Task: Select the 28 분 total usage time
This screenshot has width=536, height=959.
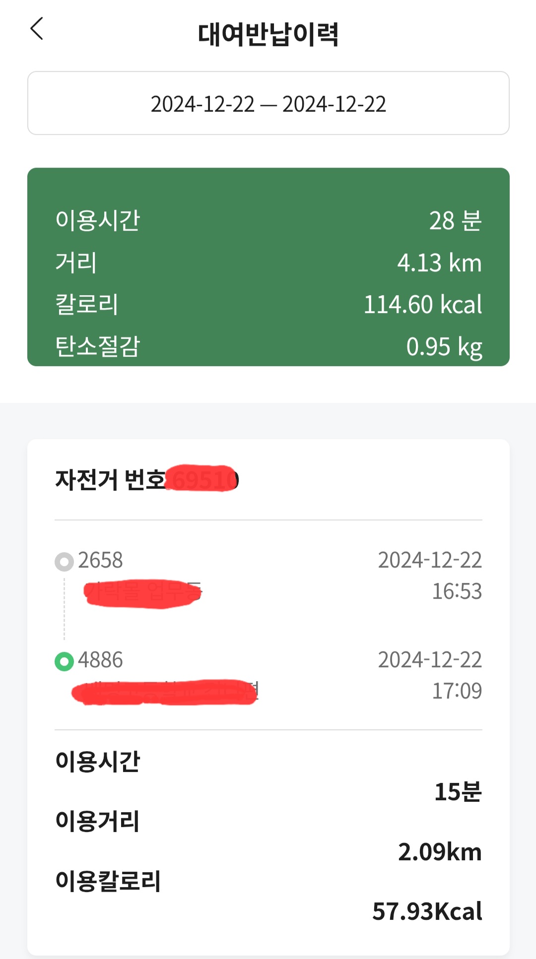Action: point(455,221)
